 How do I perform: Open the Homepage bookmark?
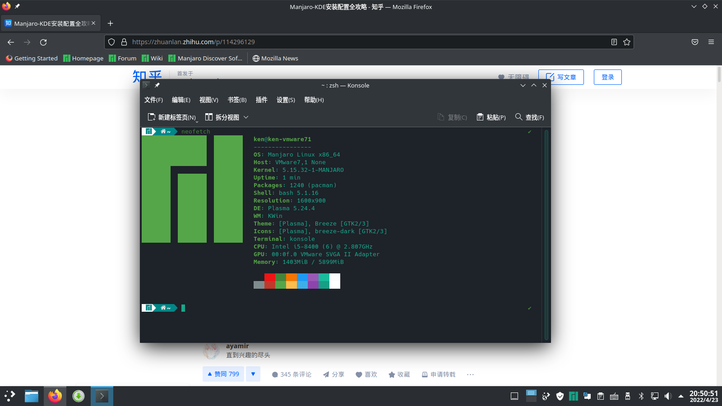click(83, 58)
